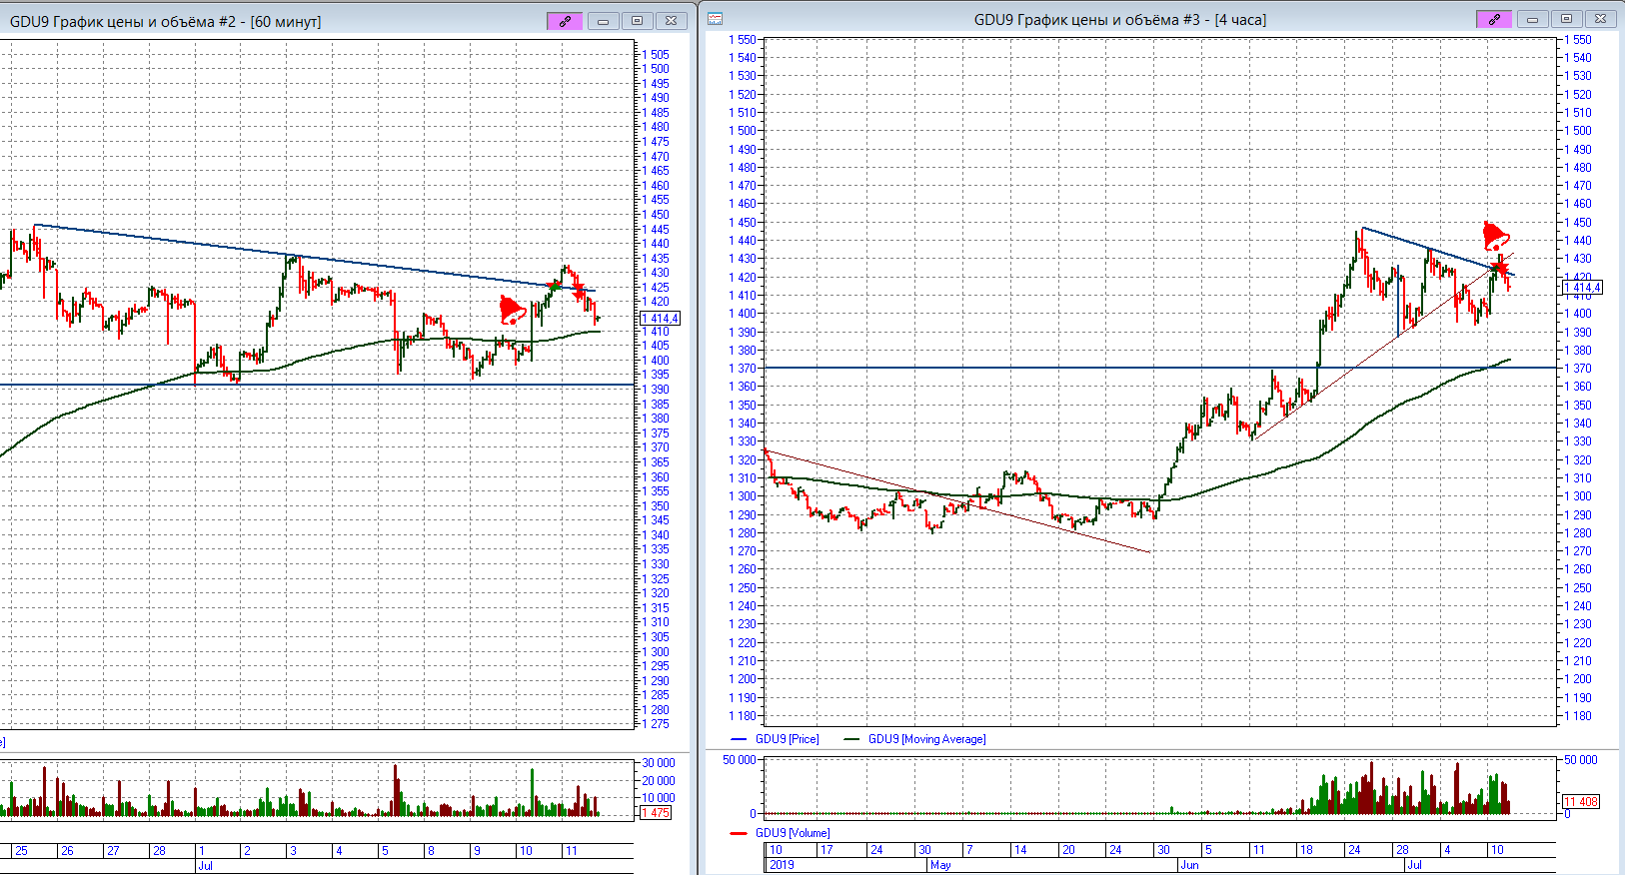
Task: Click the Jun month label on 4-hour time axis
Action: click(x=1189, y=865)
